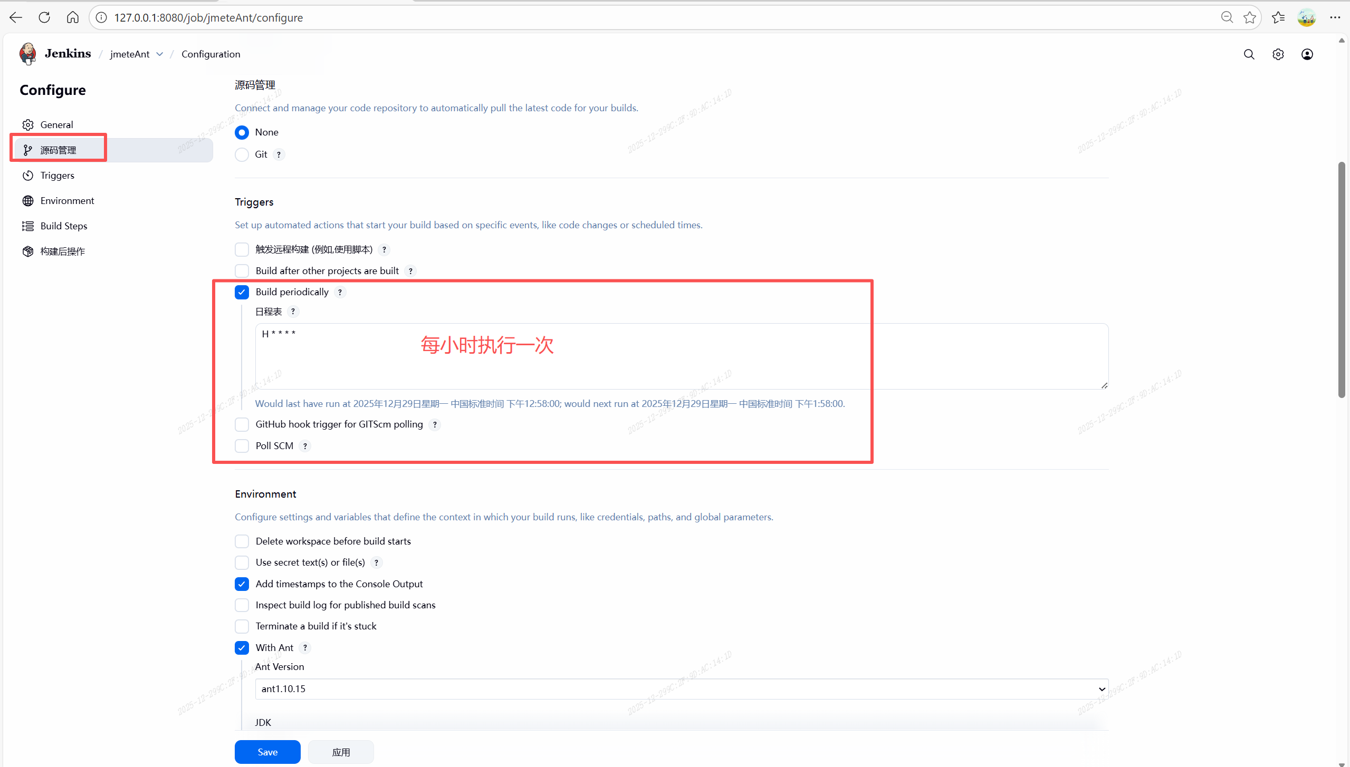Click help icon next to Build periodically
Screen dimensions: 1350x767
[x=340, y=292]
